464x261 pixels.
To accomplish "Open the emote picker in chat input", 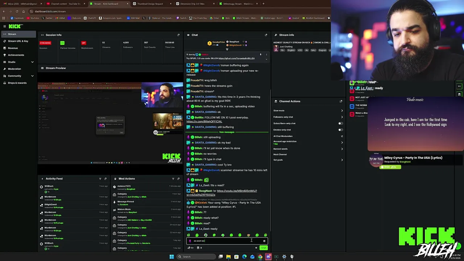I will [264, 241].
